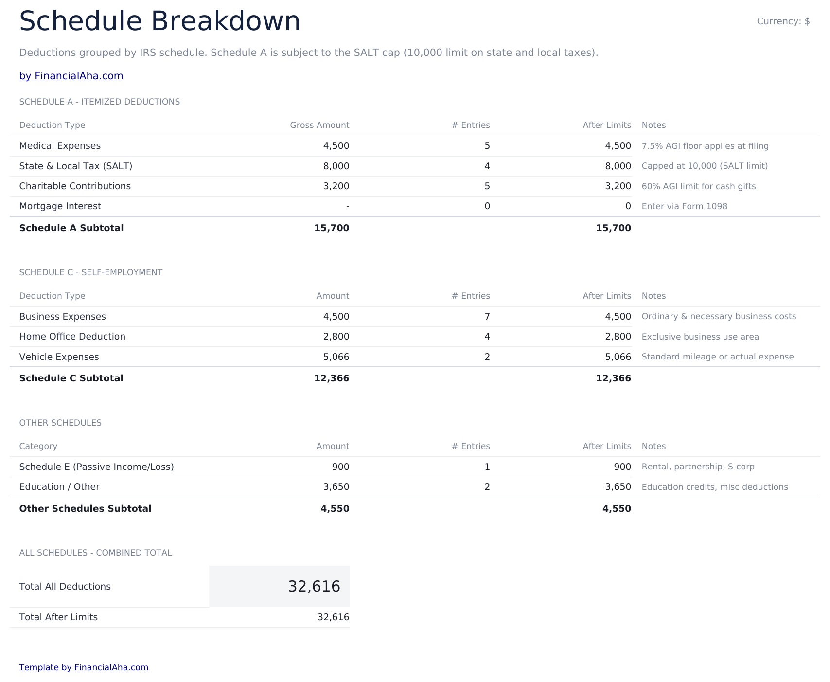Click Other Schedules subtotal amount 4,550
This screenshot has height=682, width=830.
pos(335,509)
